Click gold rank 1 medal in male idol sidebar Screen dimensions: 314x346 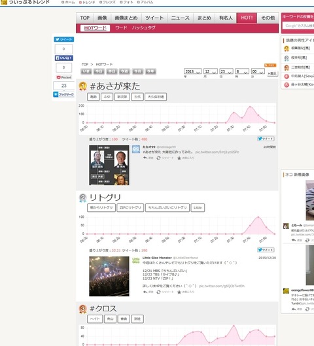[287, 48]
